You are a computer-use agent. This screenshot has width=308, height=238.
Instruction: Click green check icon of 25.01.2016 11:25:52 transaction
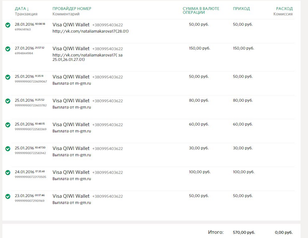(x=8, y=101)
